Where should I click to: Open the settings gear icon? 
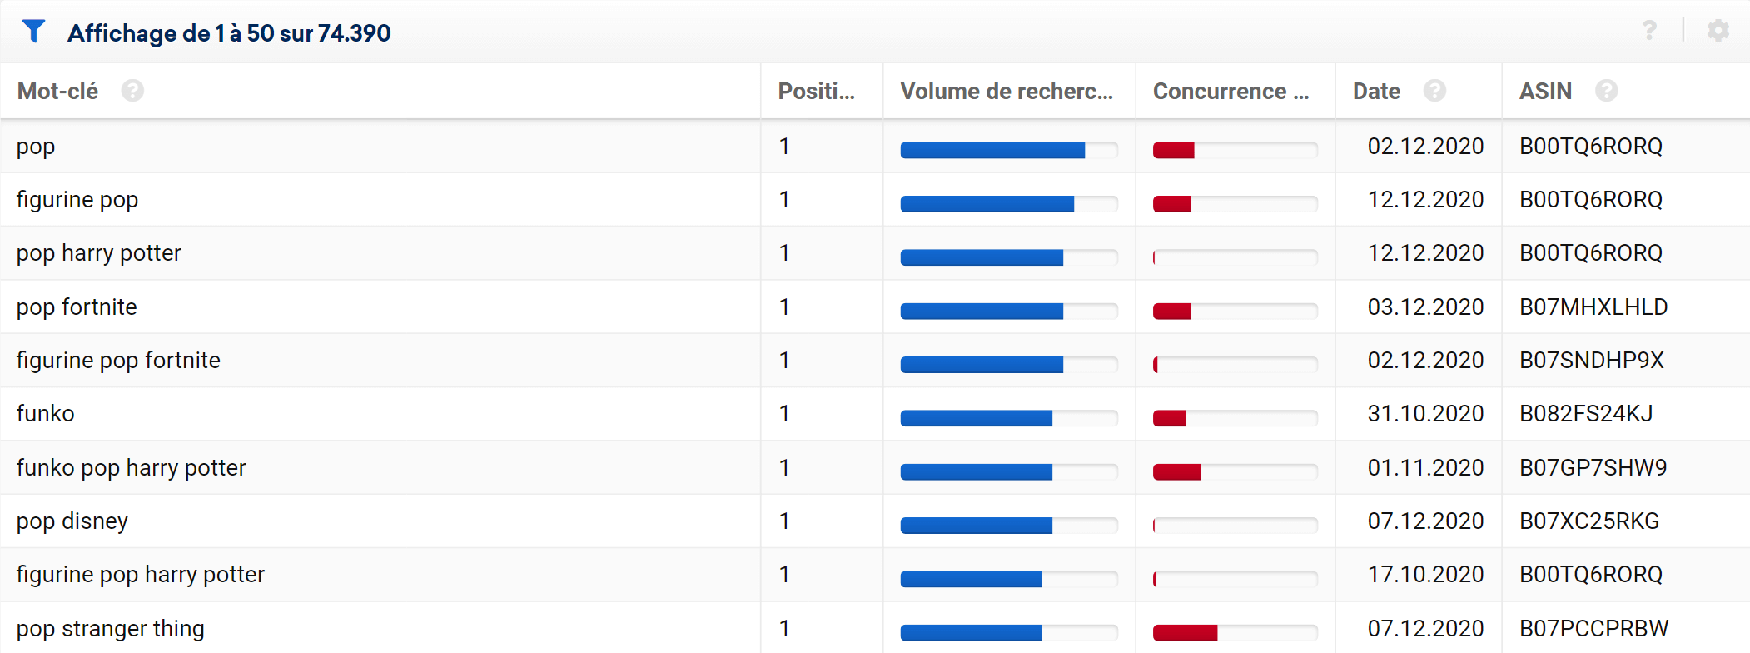[x=1718, y=31]
